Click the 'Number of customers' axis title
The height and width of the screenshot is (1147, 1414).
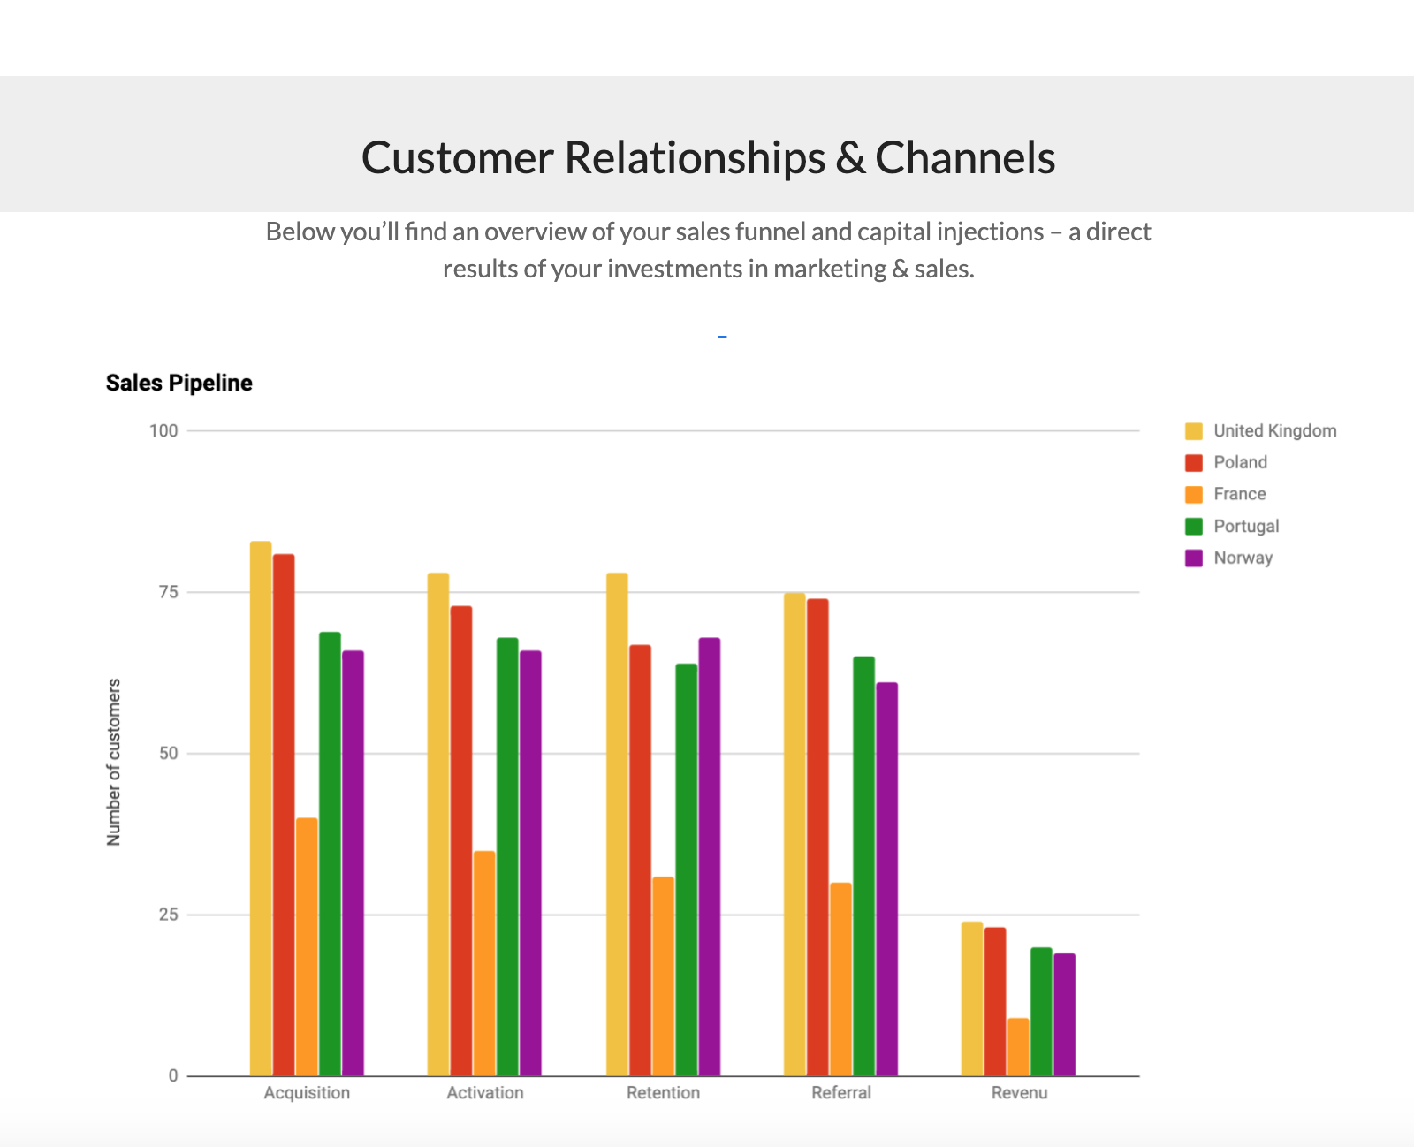click(x=114, y=762)
